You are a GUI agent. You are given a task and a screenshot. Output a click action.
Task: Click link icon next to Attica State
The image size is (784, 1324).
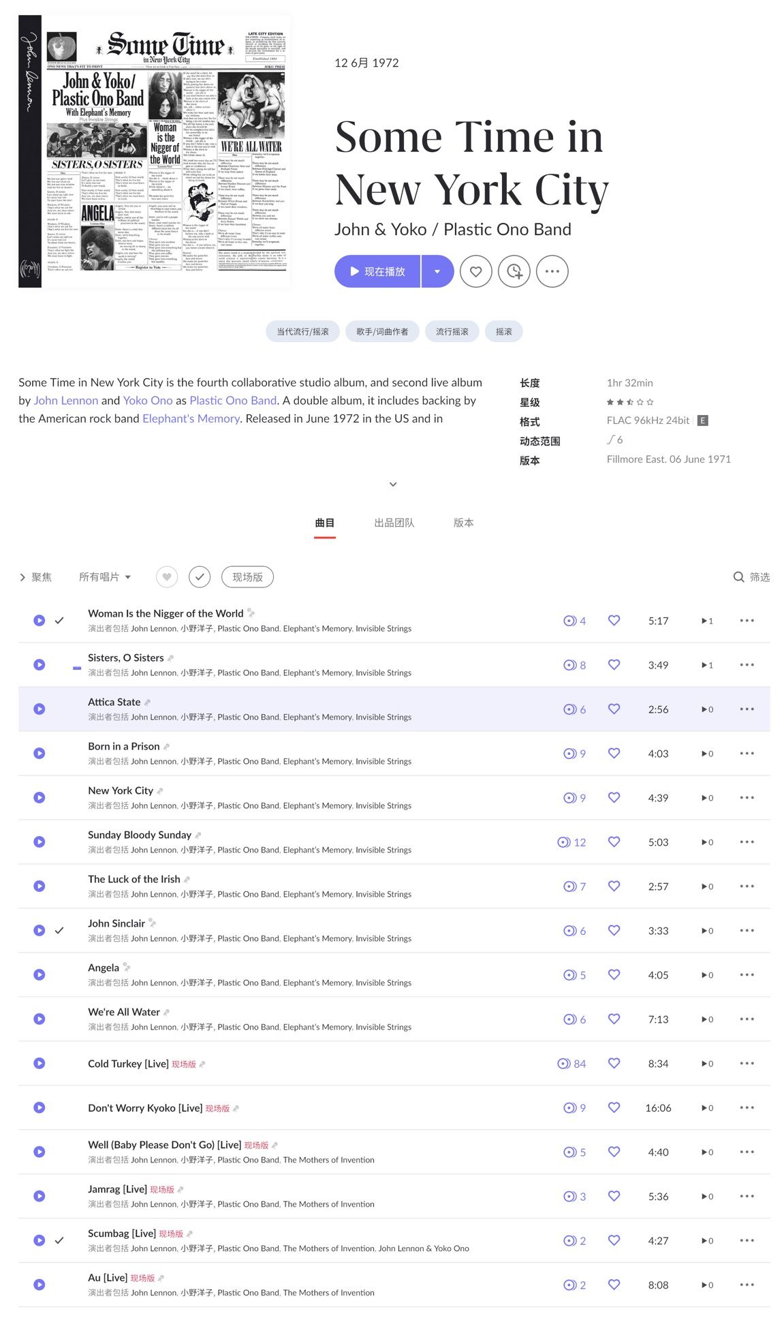(x=147, y=703)
